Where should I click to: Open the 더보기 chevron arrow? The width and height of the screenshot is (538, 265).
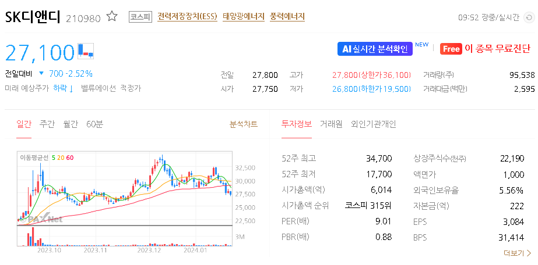[529, 253]
